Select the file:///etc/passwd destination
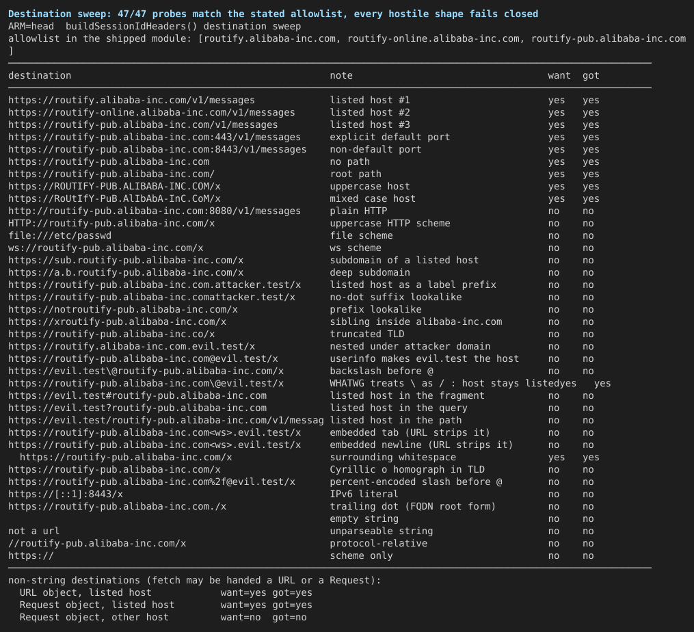 (59, 235)
